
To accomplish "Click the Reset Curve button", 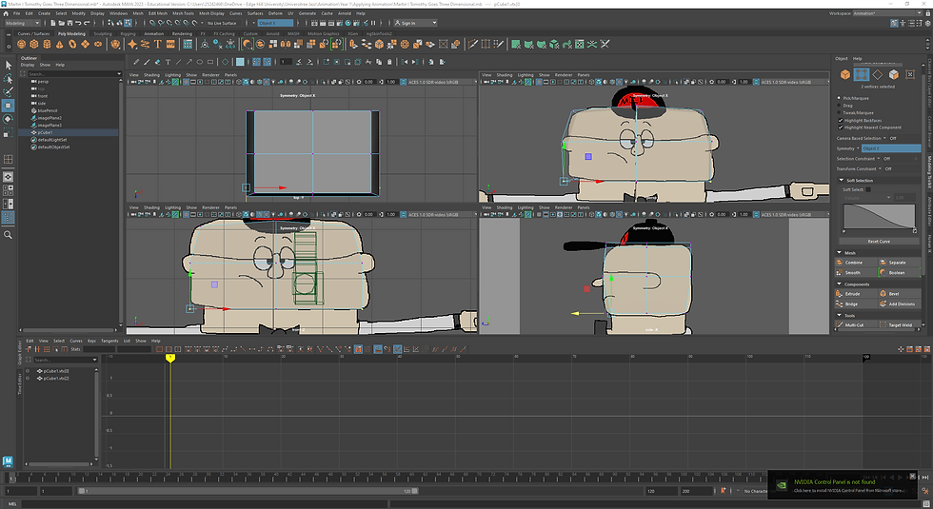I will tap(878, 242).
